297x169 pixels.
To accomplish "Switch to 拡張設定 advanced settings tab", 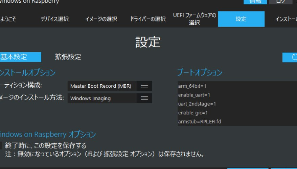I will [x=68, y=57].
